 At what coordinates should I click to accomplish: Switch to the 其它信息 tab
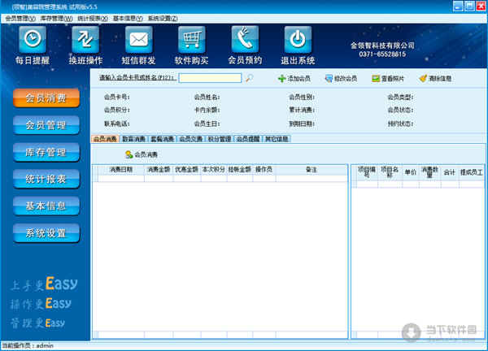tap(277, 139)
